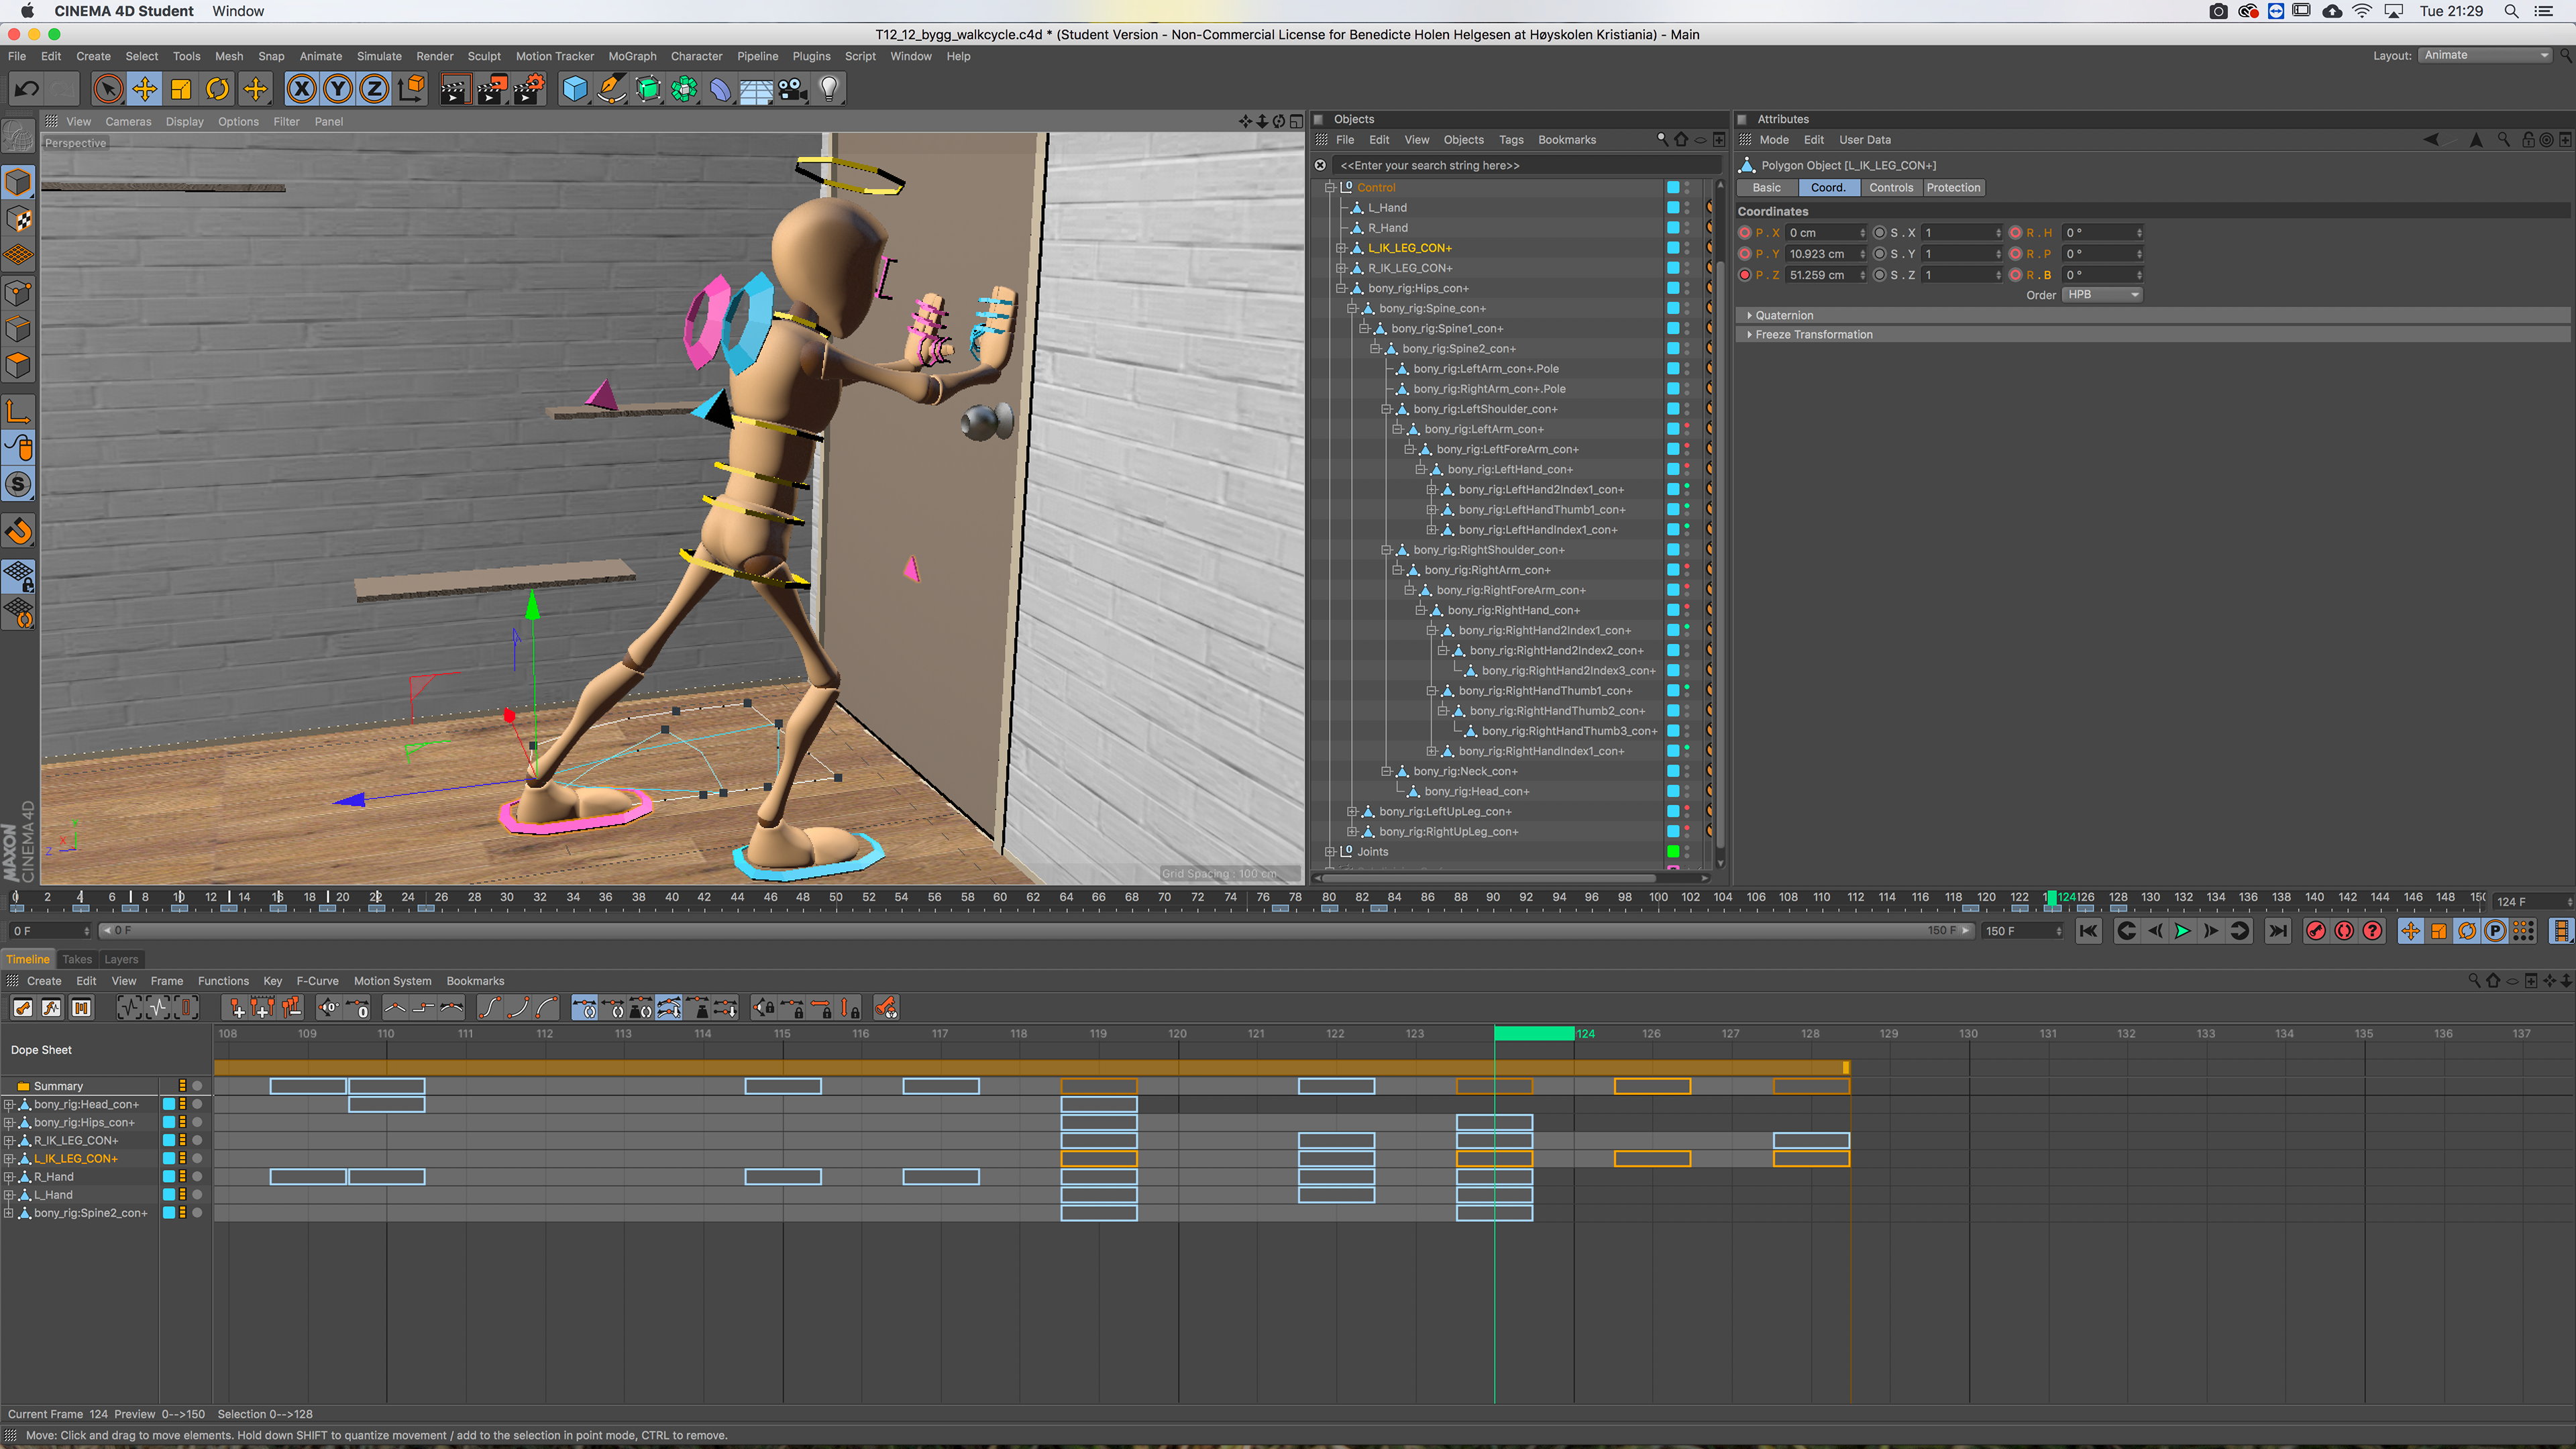The width and height of the screenshot is (2576, 1449).
Task: Select the Move tool in top toolbar
Action: point(144,90)
